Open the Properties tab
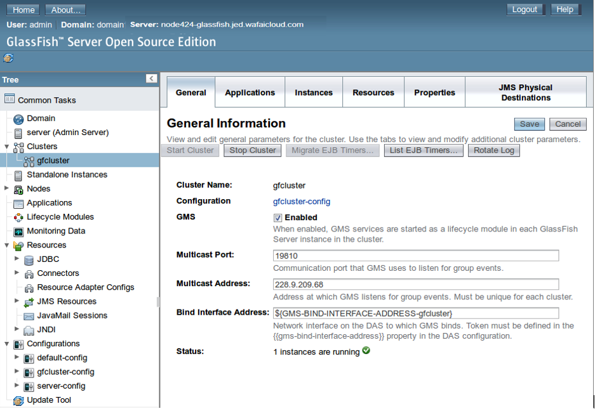Screen dimensions: 595x411 [434, 93]
